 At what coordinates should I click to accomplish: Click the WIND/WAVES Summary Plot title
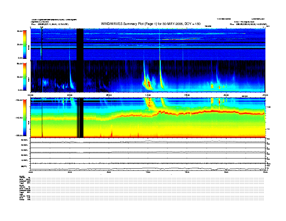point(151,24)
